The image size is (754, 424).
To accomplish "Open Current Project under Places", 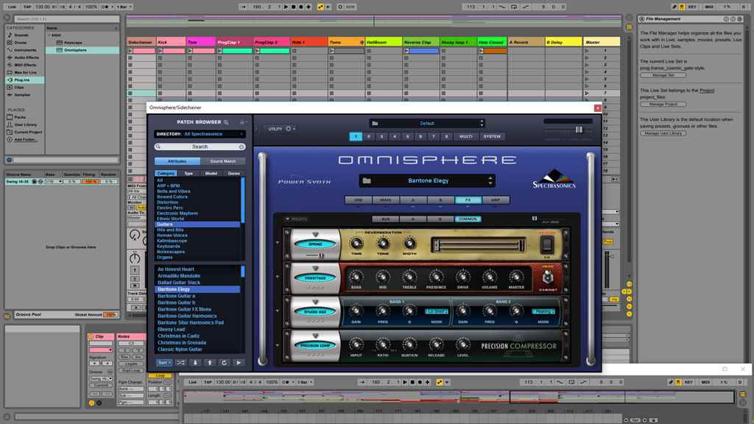I will pos(25,132).
